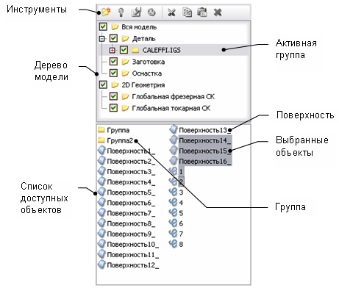Select Поверхность5_ in the list
Image resolution: width=339 pixels, height=288 pixels.
(131, 192)
